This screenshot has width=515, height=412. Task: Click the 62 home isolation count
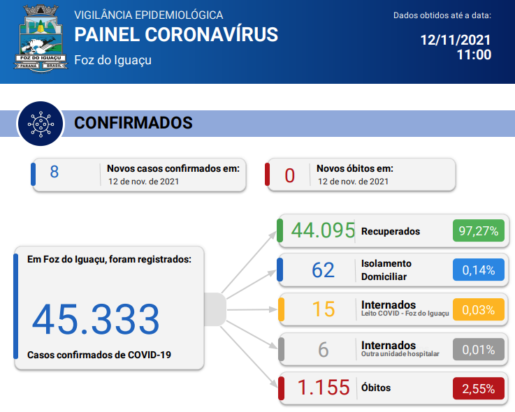pyautogui.click(x=324, y=270)
